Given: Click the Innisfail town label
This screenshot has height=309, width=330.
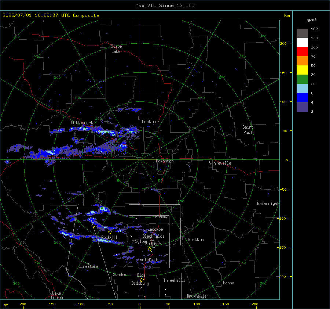Looking at the screenshot, I should [147, 260].
